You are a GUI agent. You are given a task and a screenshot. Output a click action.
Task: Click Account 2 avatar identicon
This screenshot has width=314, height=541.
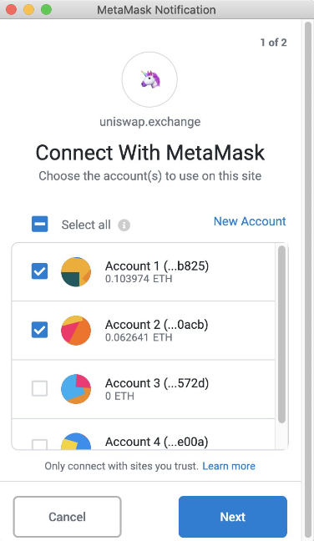click(76, 331)
